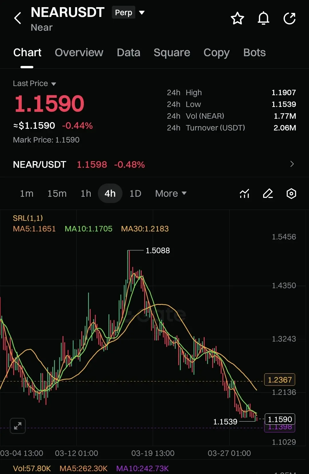Click the current 1.1590 price axis tag
This screenshot has width=309, height=474.
coord(280,420)
